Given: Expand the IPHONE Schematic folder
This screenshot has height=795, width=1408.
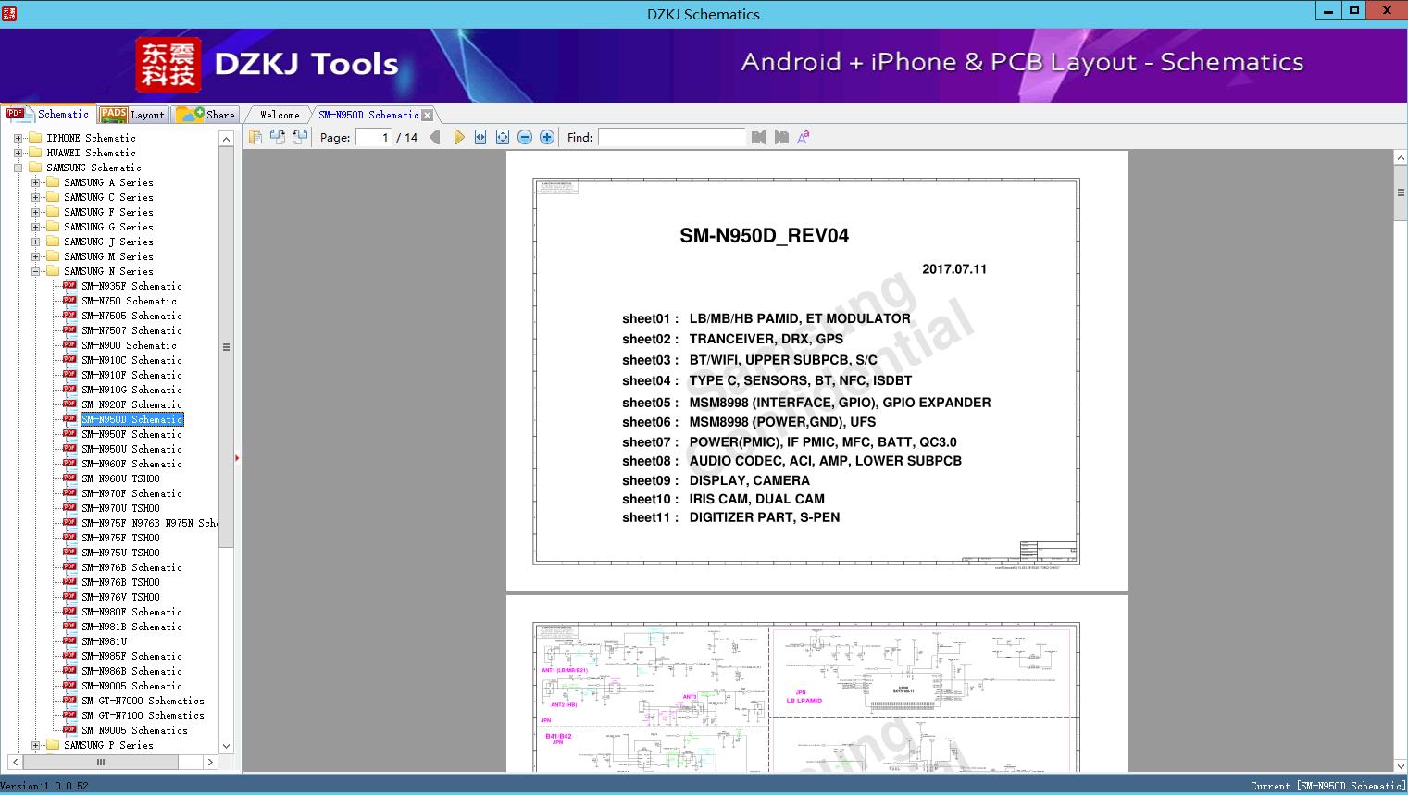Looking at the screenshot, I should pos(18,138).
